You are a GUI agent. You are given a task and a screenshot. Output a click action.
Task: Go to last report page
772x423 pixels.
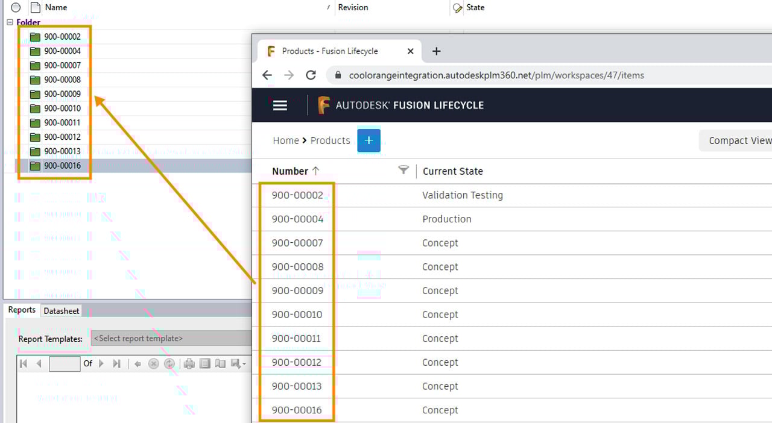pyautogui.click(x=117, y=363)
